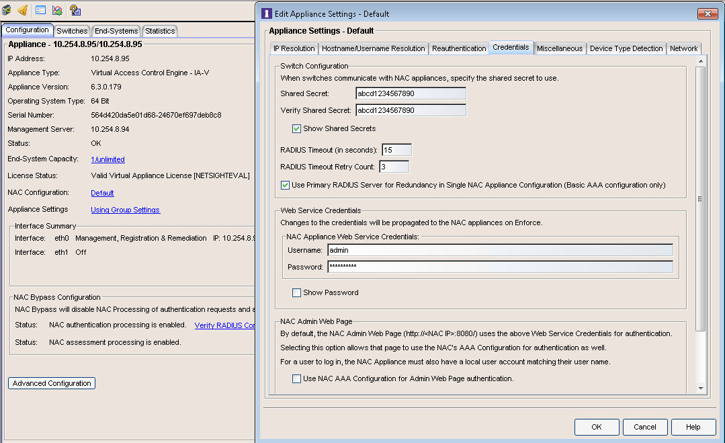Click the eth1 interface Off row
Viewport: 725px width, 443px height.
tap(50, 253)
